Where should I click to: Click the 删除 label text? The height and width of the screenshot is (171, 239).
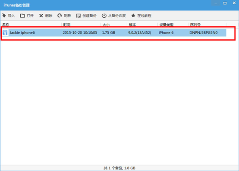point(49,16)
